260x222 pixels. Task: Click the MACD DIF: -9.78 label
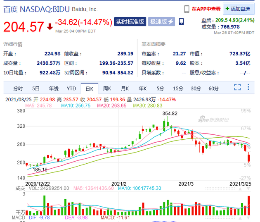pyautogui.click(x=39, y=217)
